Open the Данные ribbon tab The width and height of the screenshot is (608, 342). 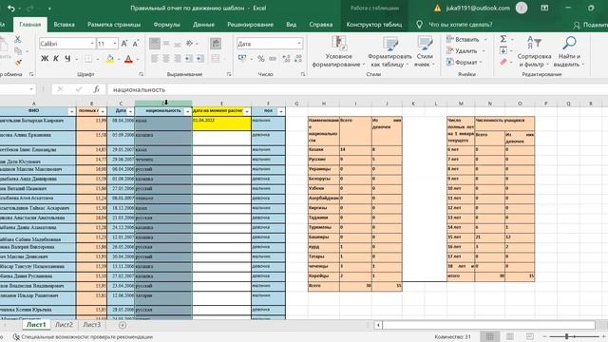tap(203, 25)
